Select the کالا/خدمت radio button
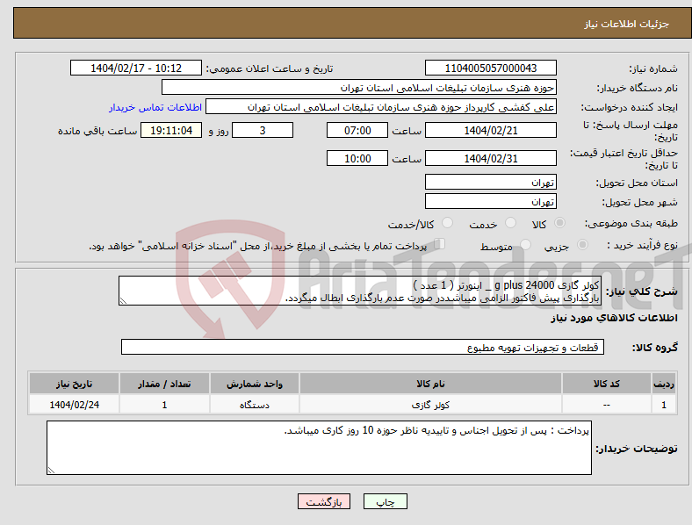This screenshot has width=692, height=525. pyautogui.click(x=447, y=223)
